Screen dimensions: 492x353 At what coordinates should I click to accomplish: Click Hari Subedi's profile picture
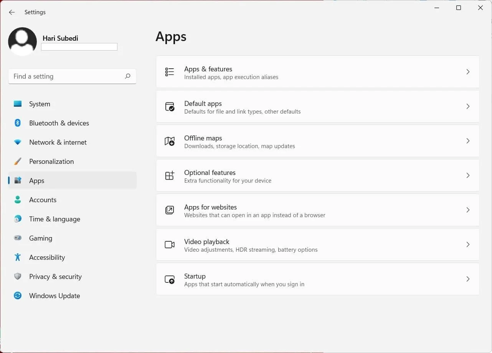pyautogui.click(x=22, y=41)
